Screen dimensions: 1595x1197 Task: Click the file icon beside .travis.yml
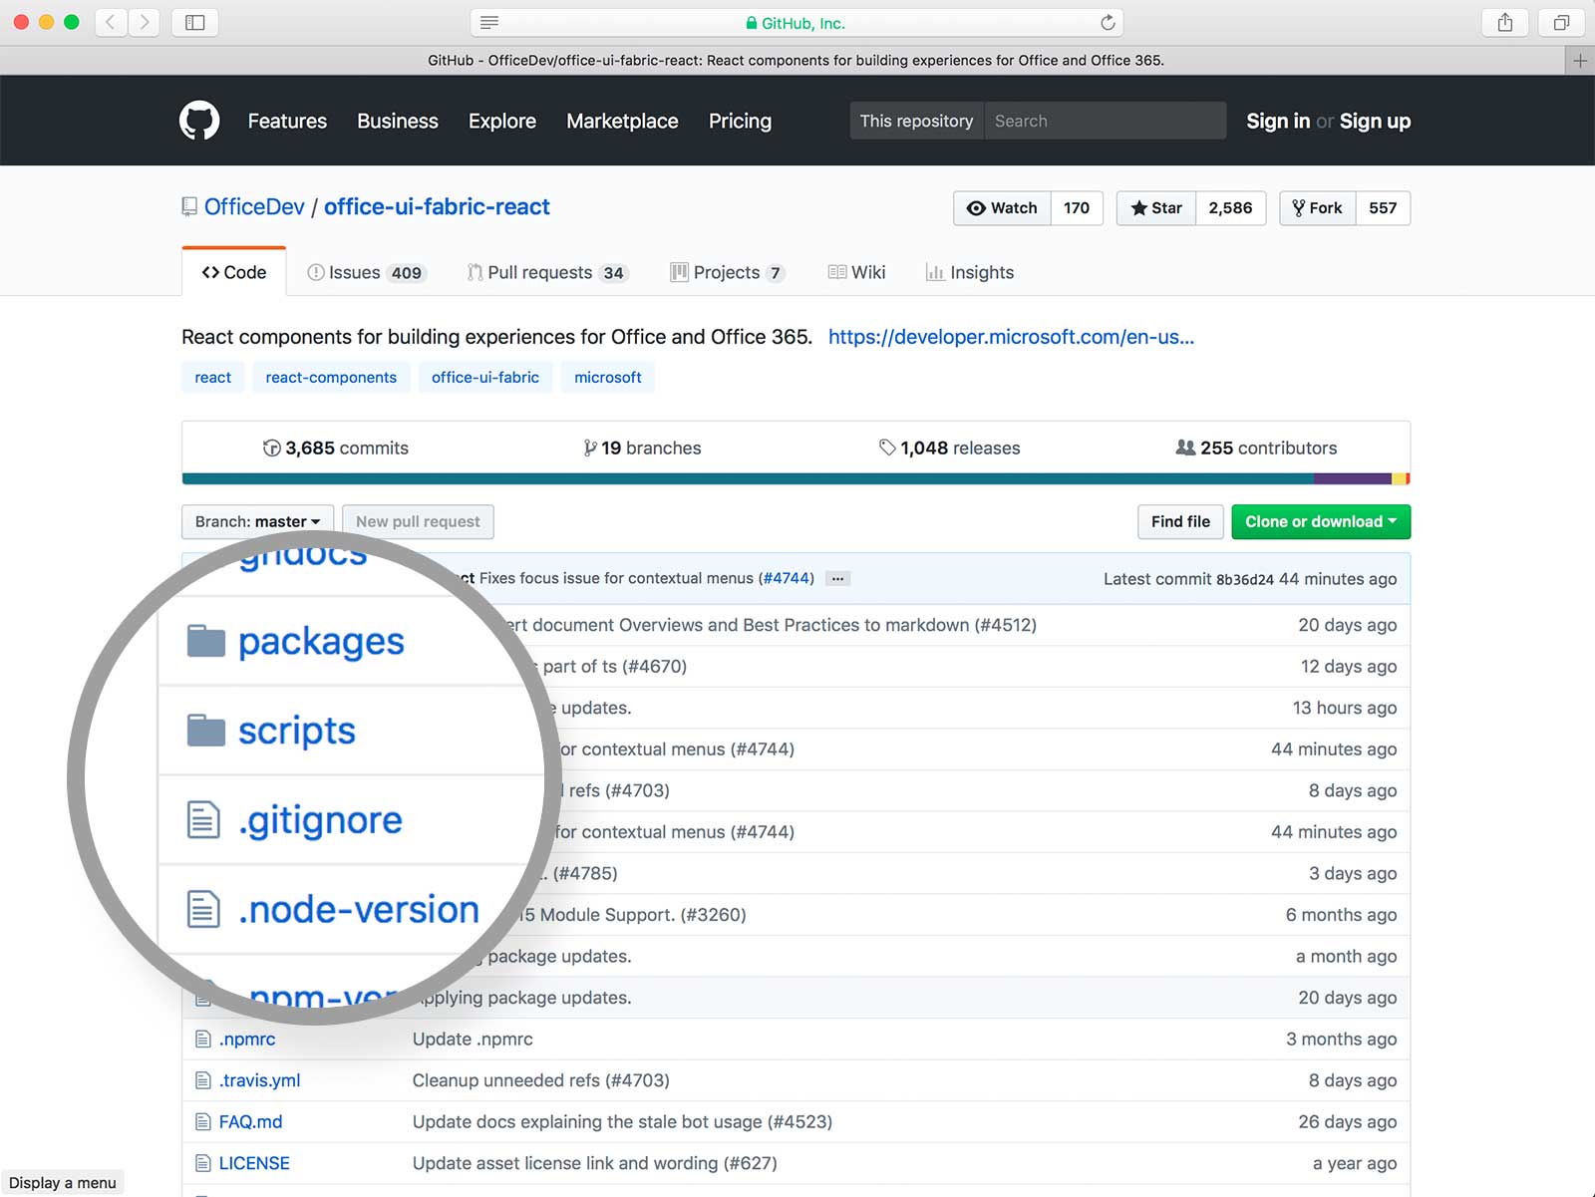click(x=203, y=1080)
